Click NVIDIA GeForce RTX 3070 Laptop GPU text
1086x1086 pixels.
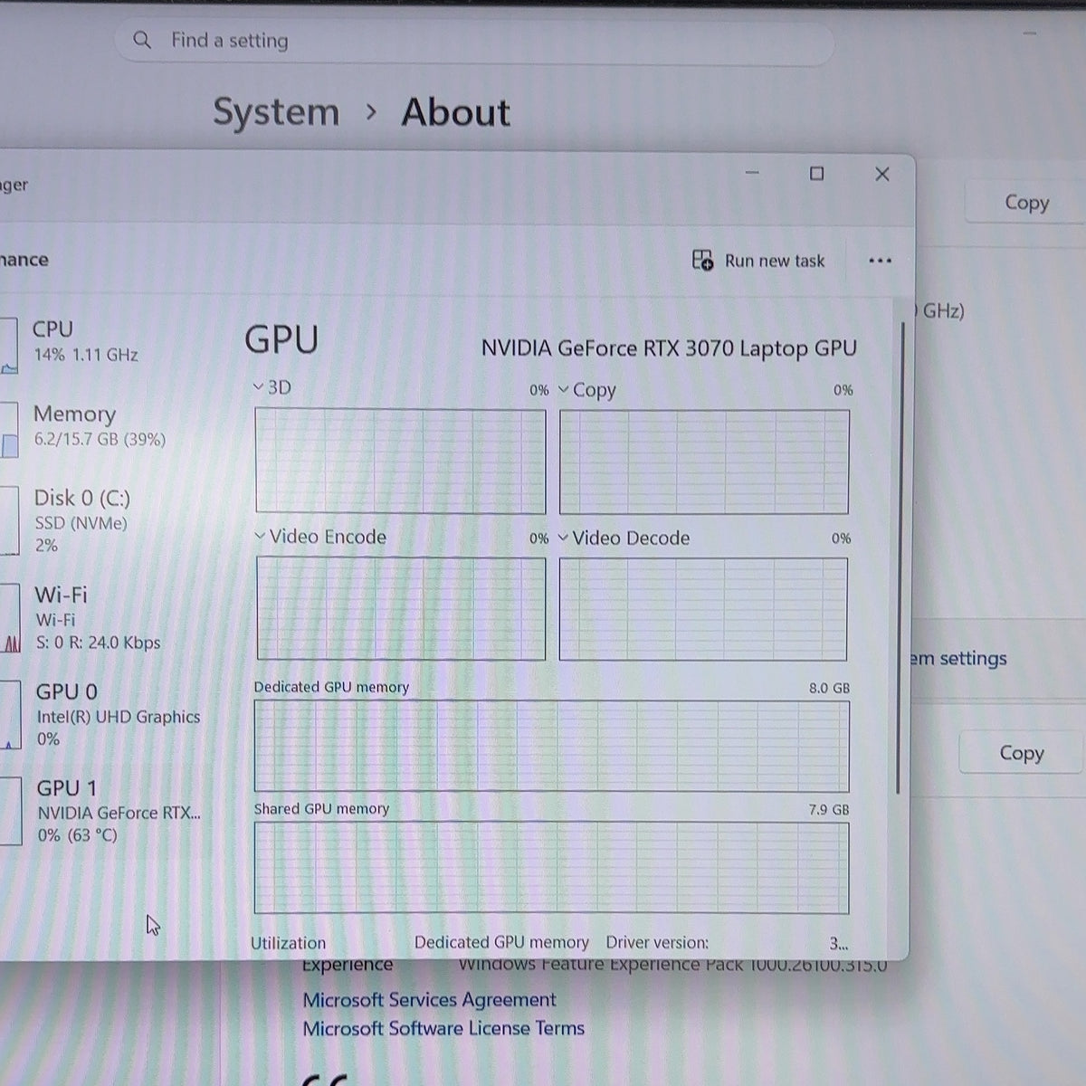click(x=669, y=348)
